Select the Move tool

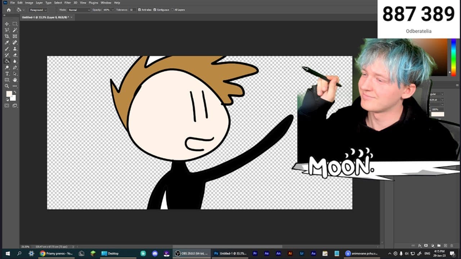[x=7, y=24]
